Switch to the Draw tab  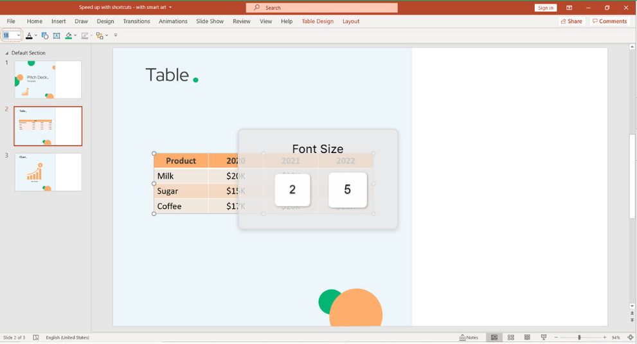point(81,21)
